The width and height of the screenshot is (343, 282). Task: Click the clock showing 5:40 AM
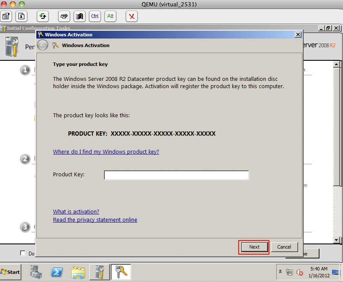pyautogui.click(x=319, y=272)
